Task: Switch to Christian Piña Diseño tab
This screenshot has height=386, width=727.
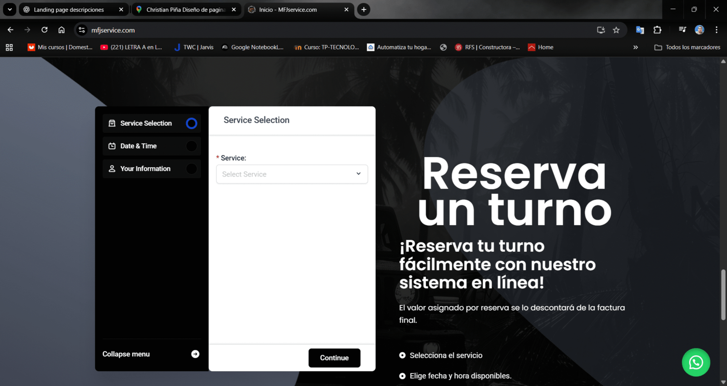Action: (185, 10)
